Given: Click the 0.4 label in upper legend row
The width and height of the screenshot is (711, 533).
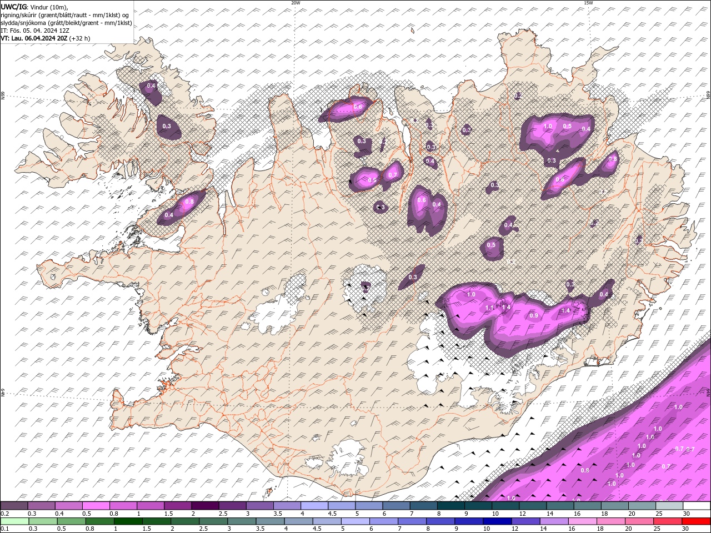Looking at the screenshot, I should [59, 514].
